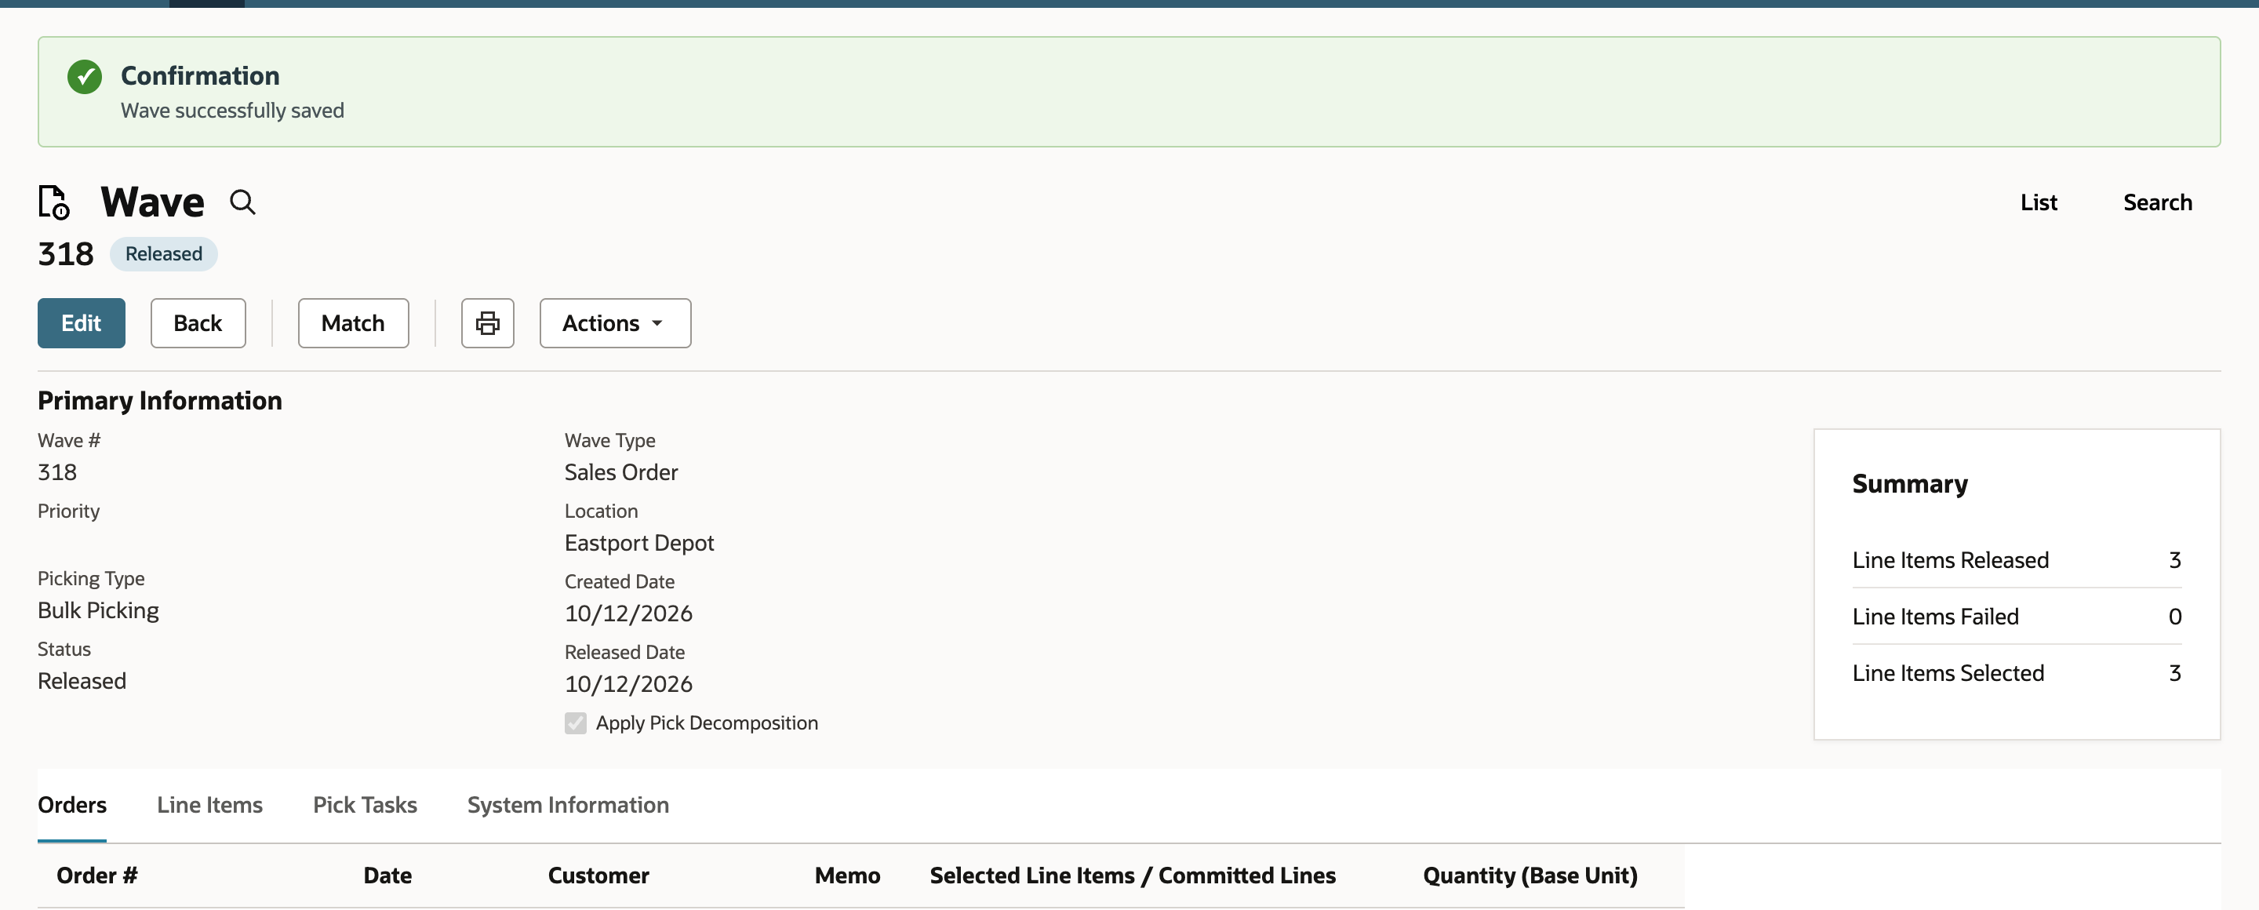Click the Quantity (Base Unit) column header

click(x=1530, y=875)
